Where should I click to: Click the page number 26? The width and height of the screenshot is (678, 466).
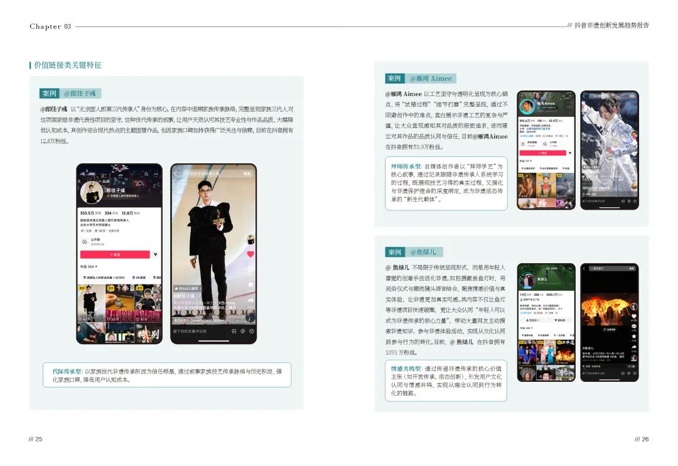645,439
